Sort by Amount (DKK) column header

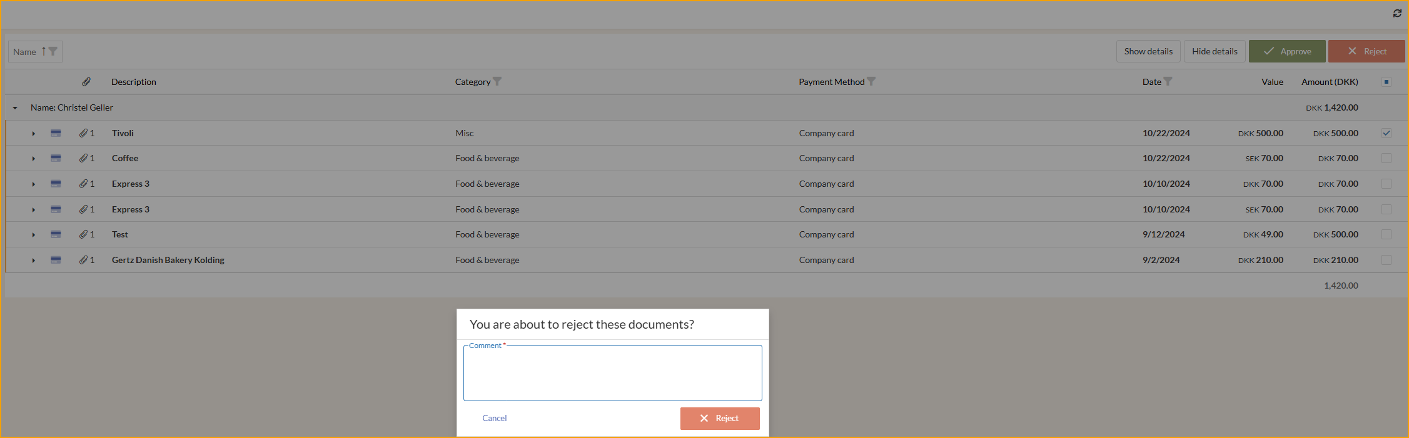pos(1329,82)
